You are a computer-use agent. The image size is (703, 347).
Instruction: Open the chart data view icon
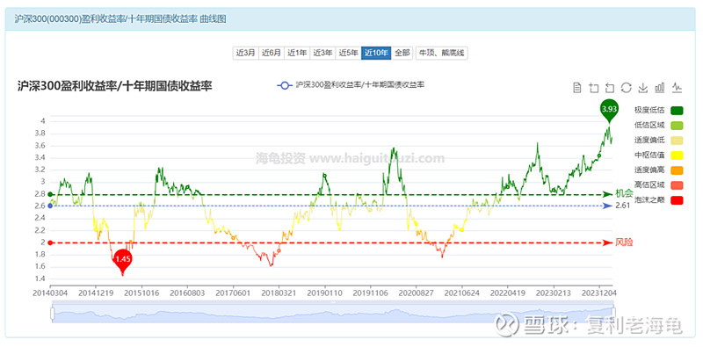[x=577, y=88]
